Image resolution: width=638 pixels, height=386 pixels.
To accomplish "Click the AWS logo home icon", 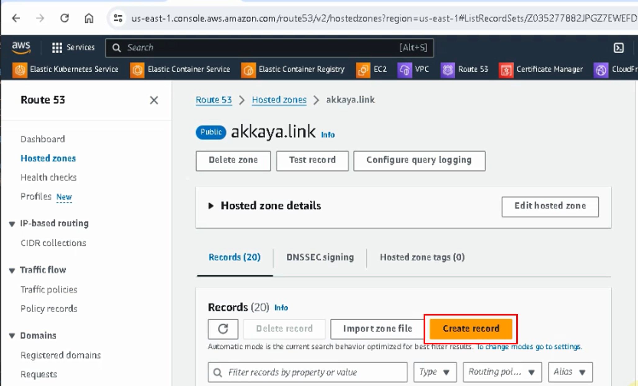I will (x=21, y=48).
